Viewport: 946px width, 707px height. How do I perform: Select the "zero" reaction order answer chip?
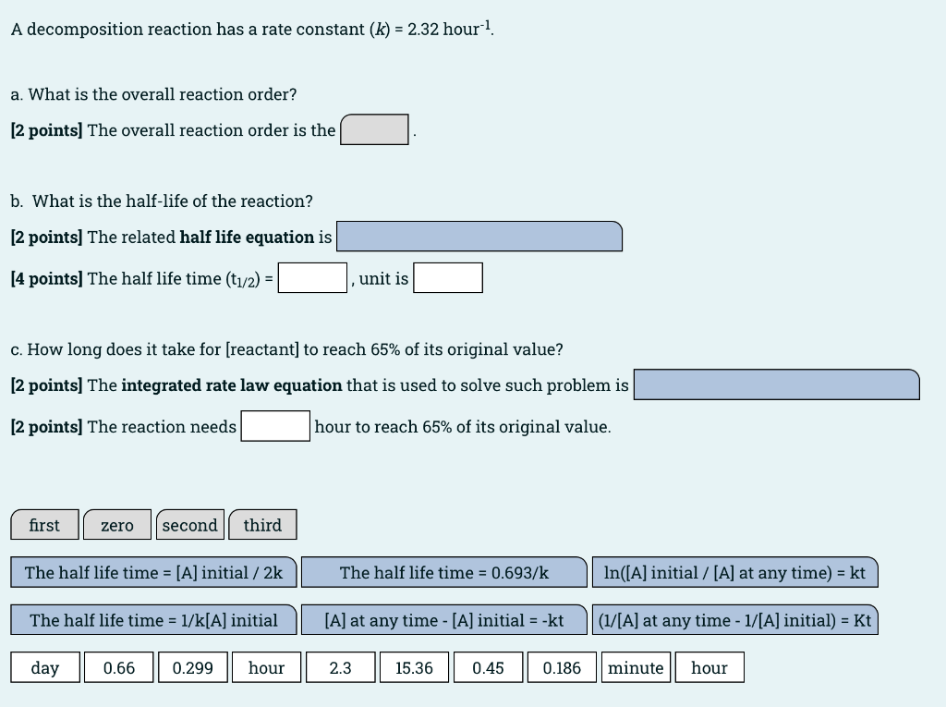click(x=117, y=525)
